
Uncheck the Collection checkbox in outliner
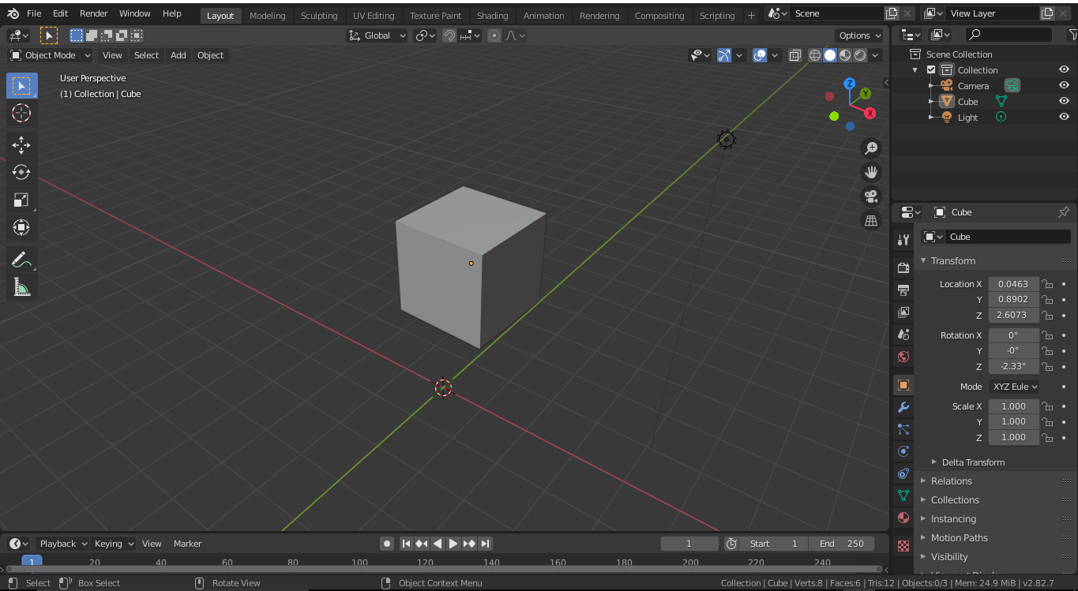coord(931,69)
